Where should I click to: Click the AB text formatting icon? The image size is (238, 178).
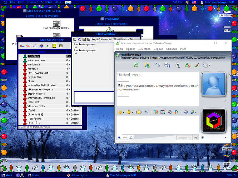(186, 112)
